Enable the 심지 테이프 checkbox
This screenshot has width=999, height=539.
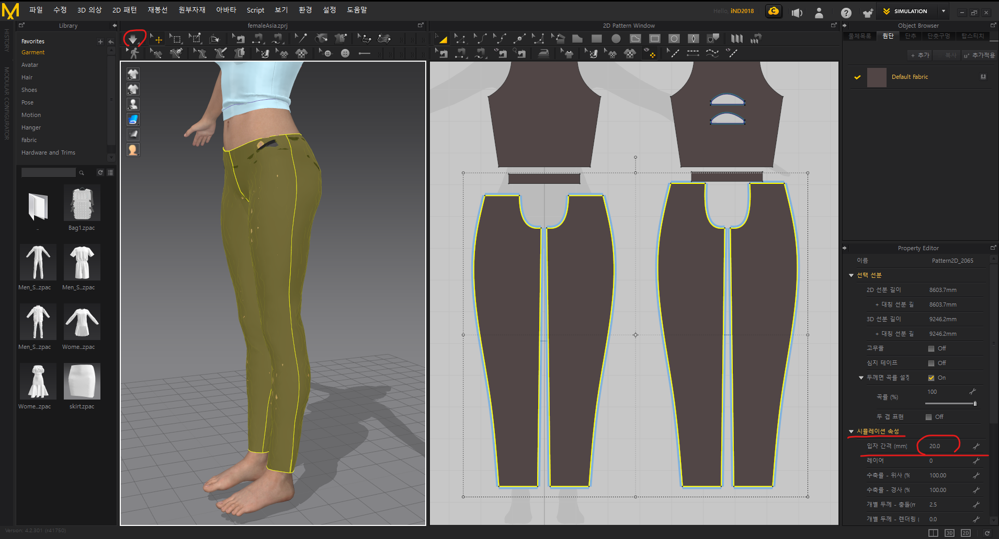point(931,363)
